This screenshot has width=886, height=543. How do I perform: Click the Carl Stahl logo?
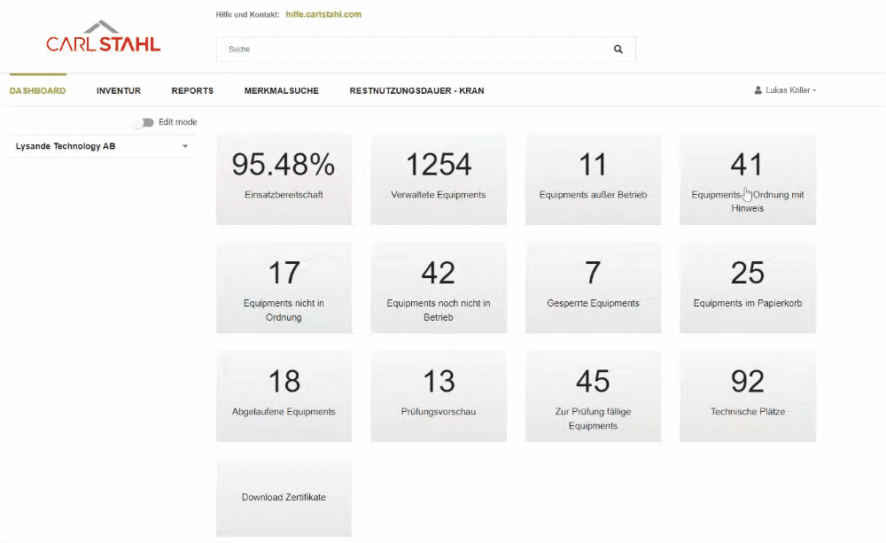(x=104, y=38)
